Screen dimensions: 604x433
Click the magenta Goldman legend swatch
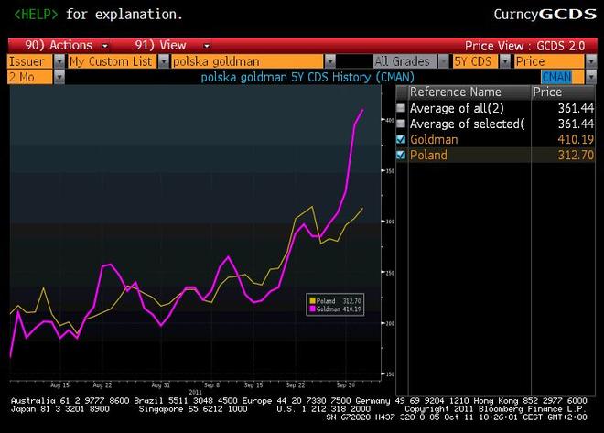tap(312, 309)
